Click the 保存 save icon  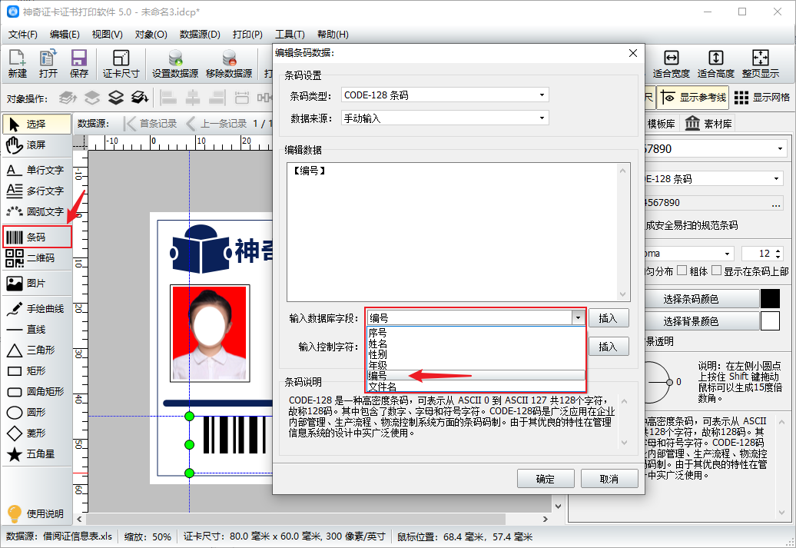point(78,65)
